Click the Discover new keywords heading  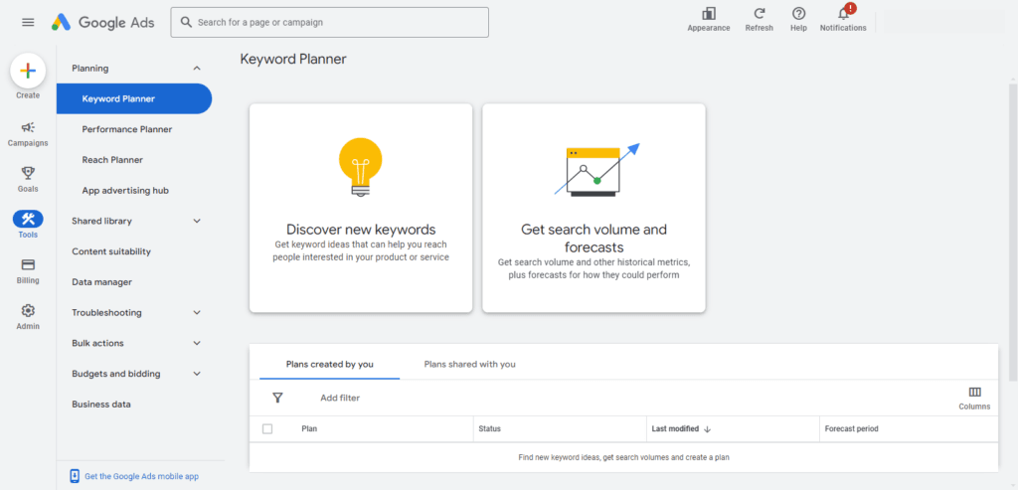pos(361,230)
